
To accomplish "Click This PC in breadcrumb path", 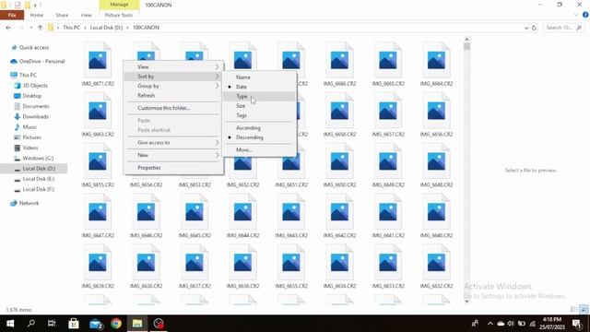I will point(72,28).
